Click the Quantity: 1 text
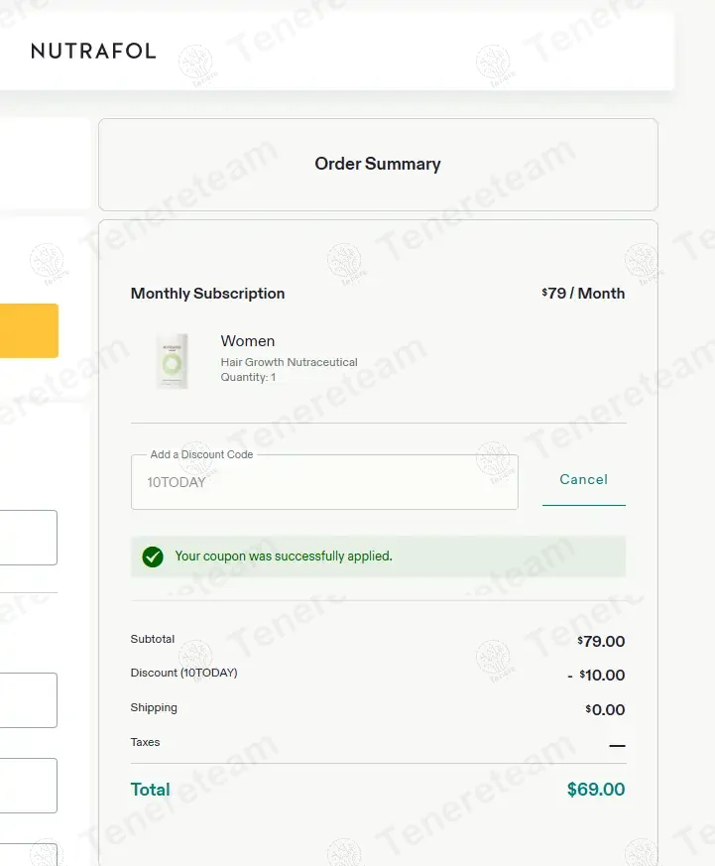 coord(248,377)
